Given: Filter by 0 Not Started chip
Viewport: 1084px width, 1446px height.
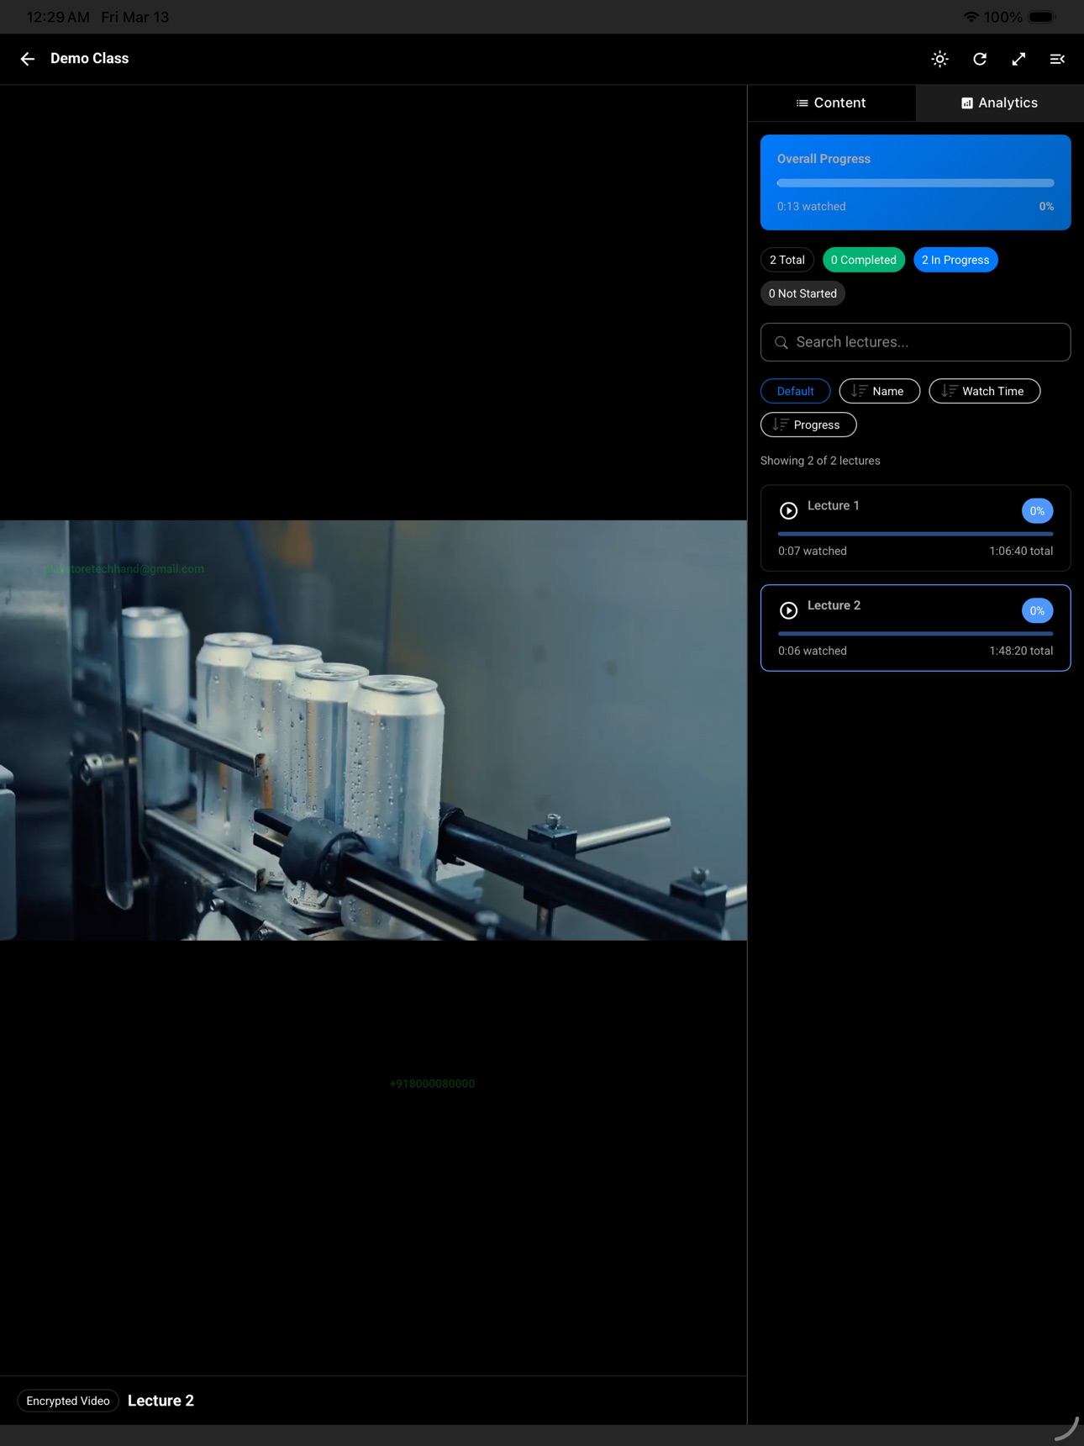Looking at the screenshot, I should [802, 293].
